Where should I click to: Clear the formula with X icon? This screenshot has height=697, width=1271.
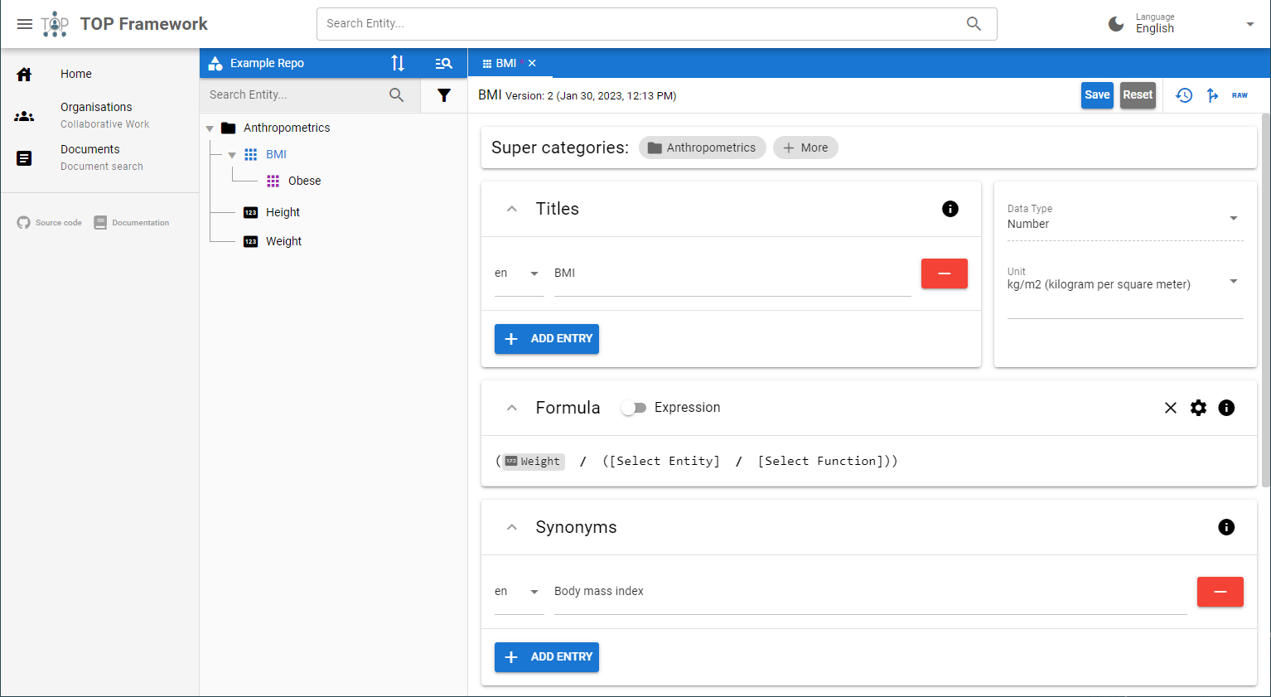point(1171,408)
